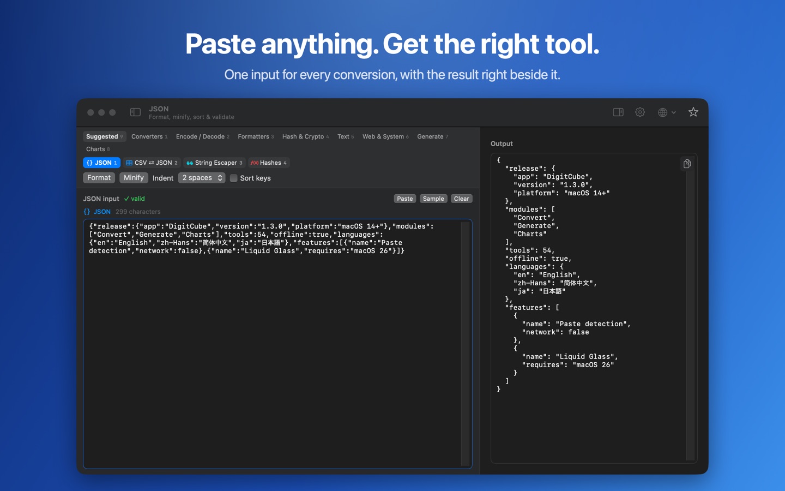Click the "network": false output line

555,332
